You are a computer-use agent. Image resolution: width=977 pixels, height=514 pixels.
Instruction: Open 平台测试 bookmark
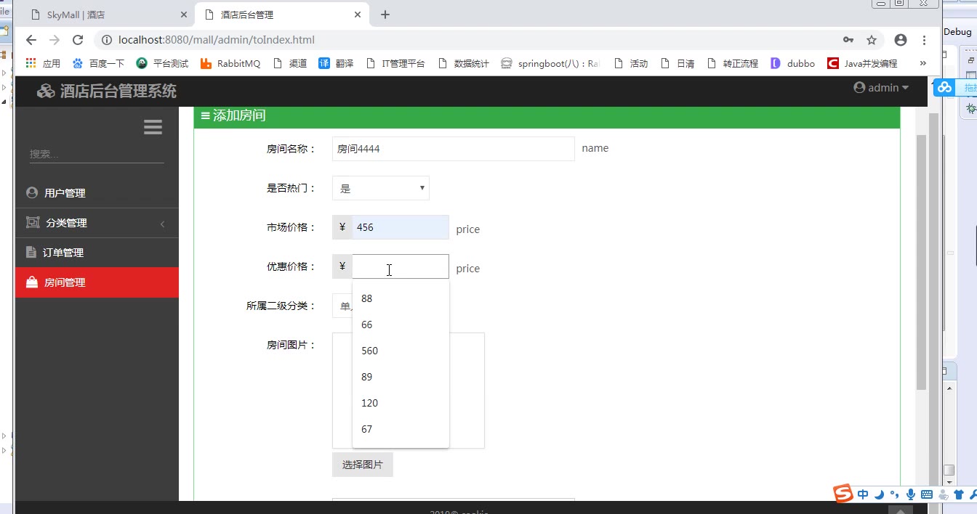tap(162, 63)
